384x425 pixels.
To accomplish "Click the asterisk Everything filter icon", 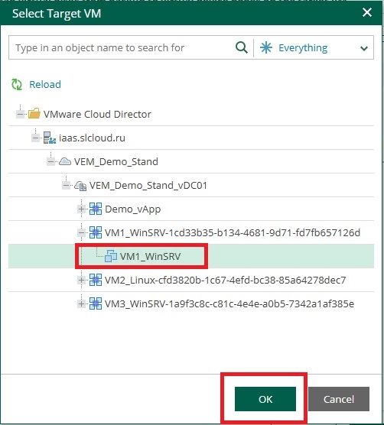I will pyautogui.click(x=266, y=47).
